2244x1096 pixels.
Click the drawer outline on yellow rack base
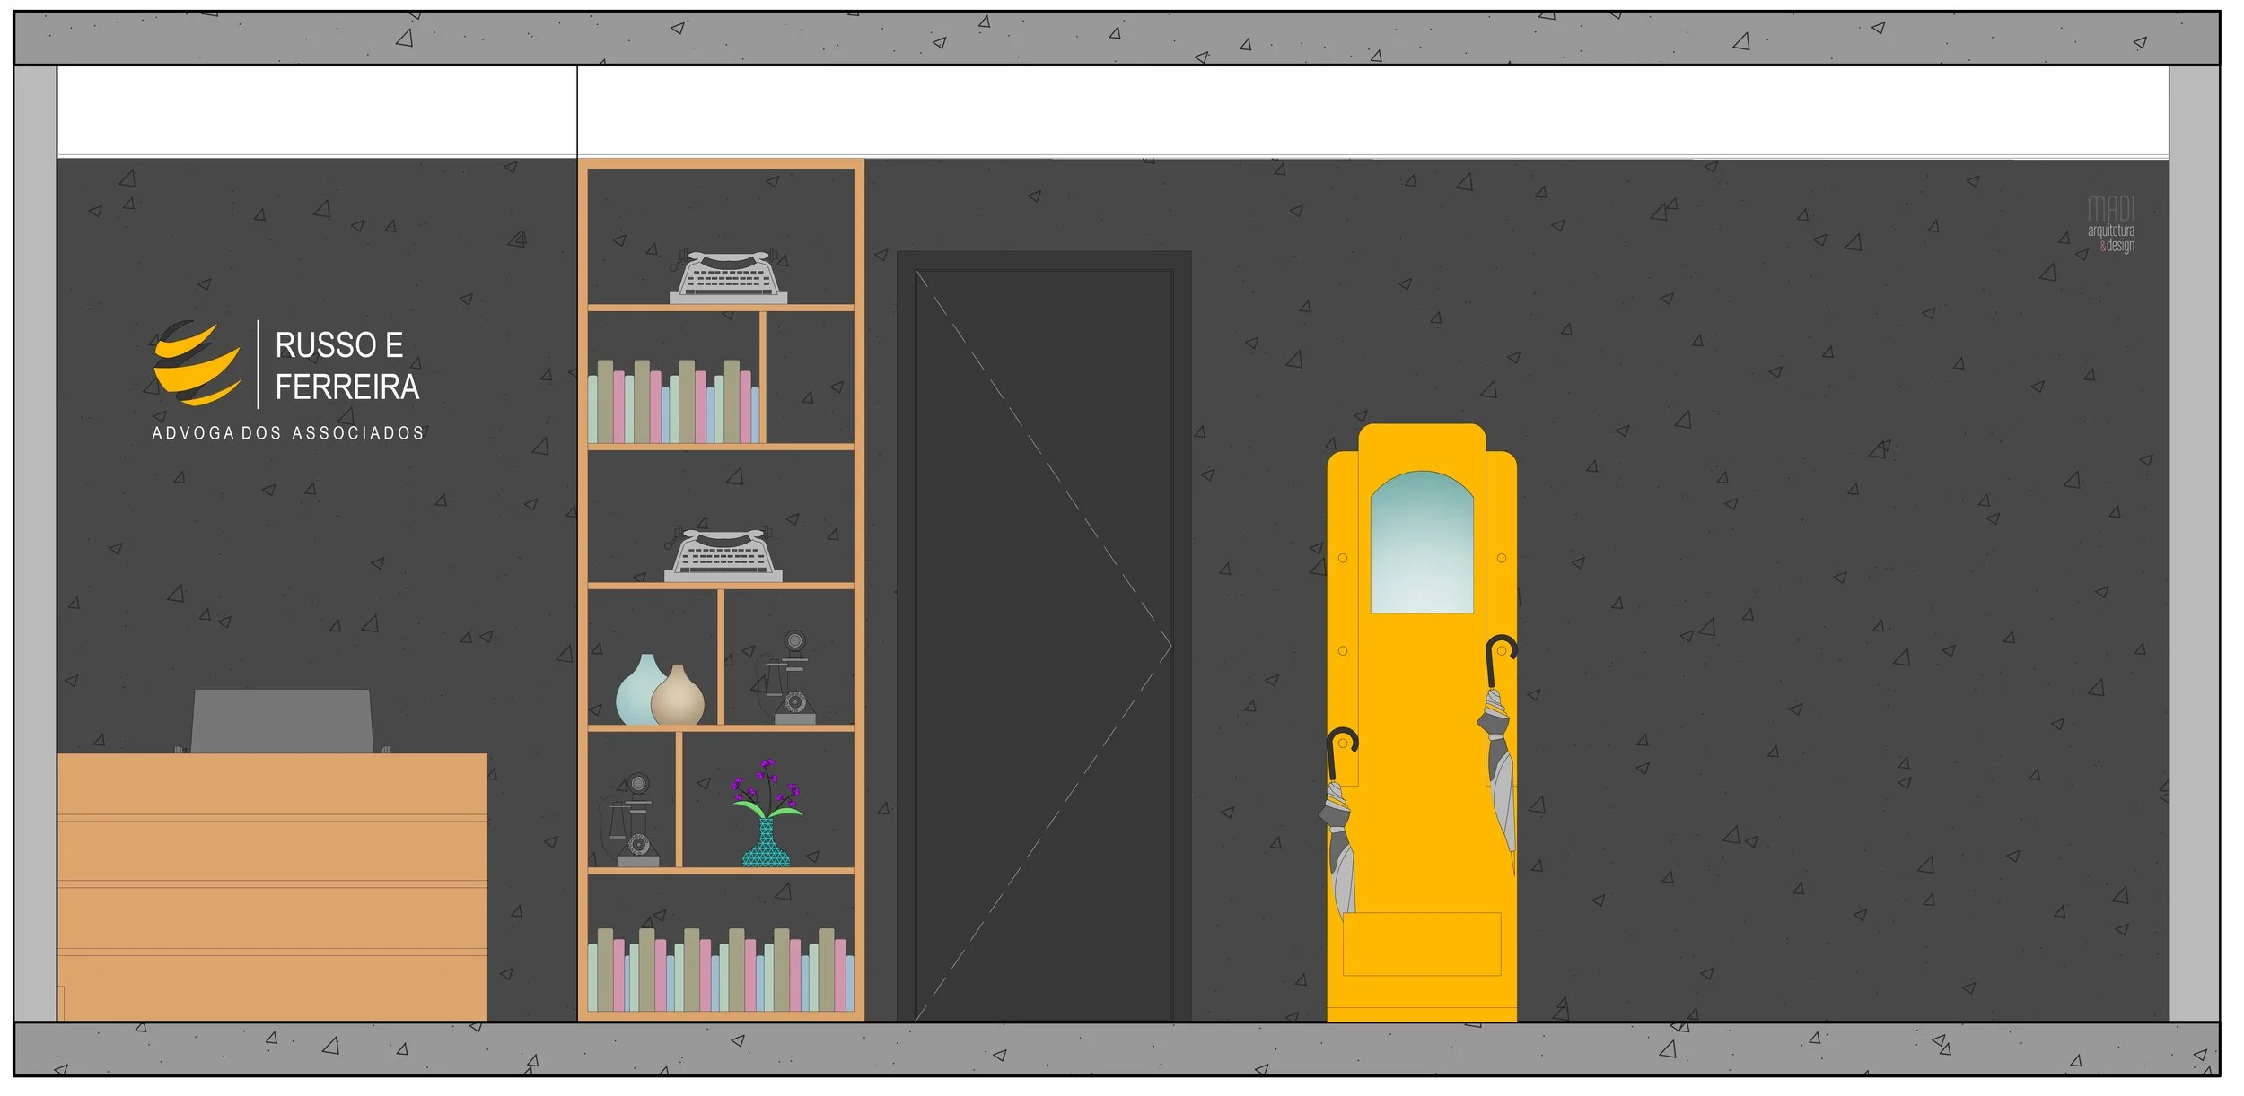(x=1421, y=944)
